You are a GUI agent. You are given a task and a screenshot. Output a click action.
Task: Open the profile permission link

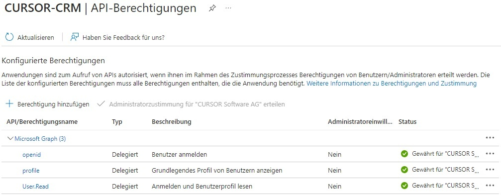click(x=31, y=171)
